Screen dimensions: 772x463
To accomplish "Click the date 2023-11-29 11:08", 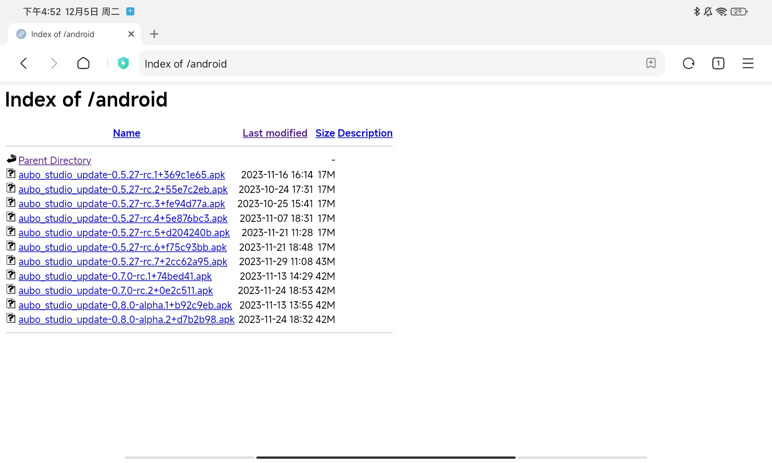I will pos(276,262).
